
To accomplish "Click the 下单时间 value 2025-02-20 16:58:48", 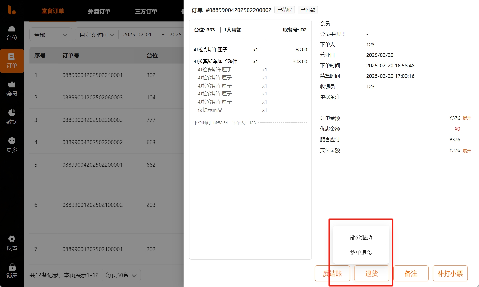I will pyautogui.click(x=390, y=66).
